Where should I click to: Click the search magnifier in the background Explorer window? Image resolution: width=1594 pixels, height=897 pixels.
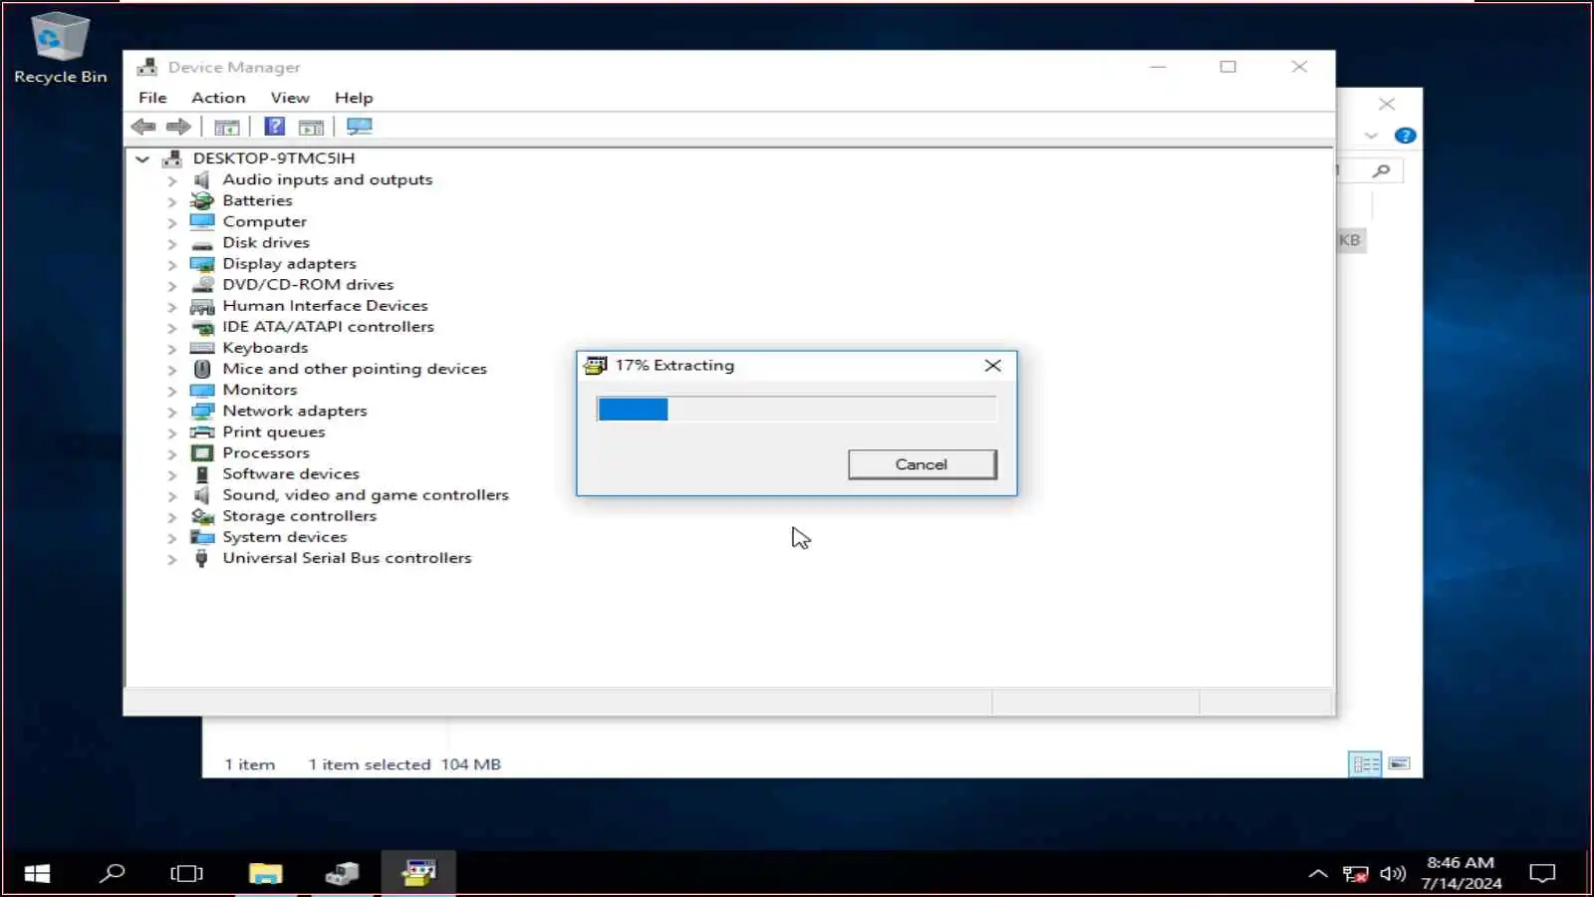(1381, 171)
